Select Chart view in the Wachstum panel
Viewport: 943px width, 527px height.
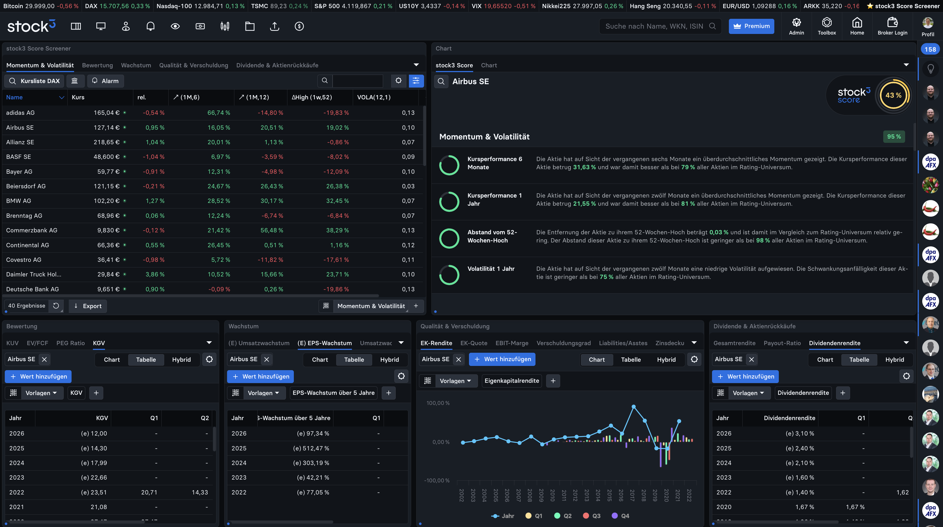coord(320,359)
